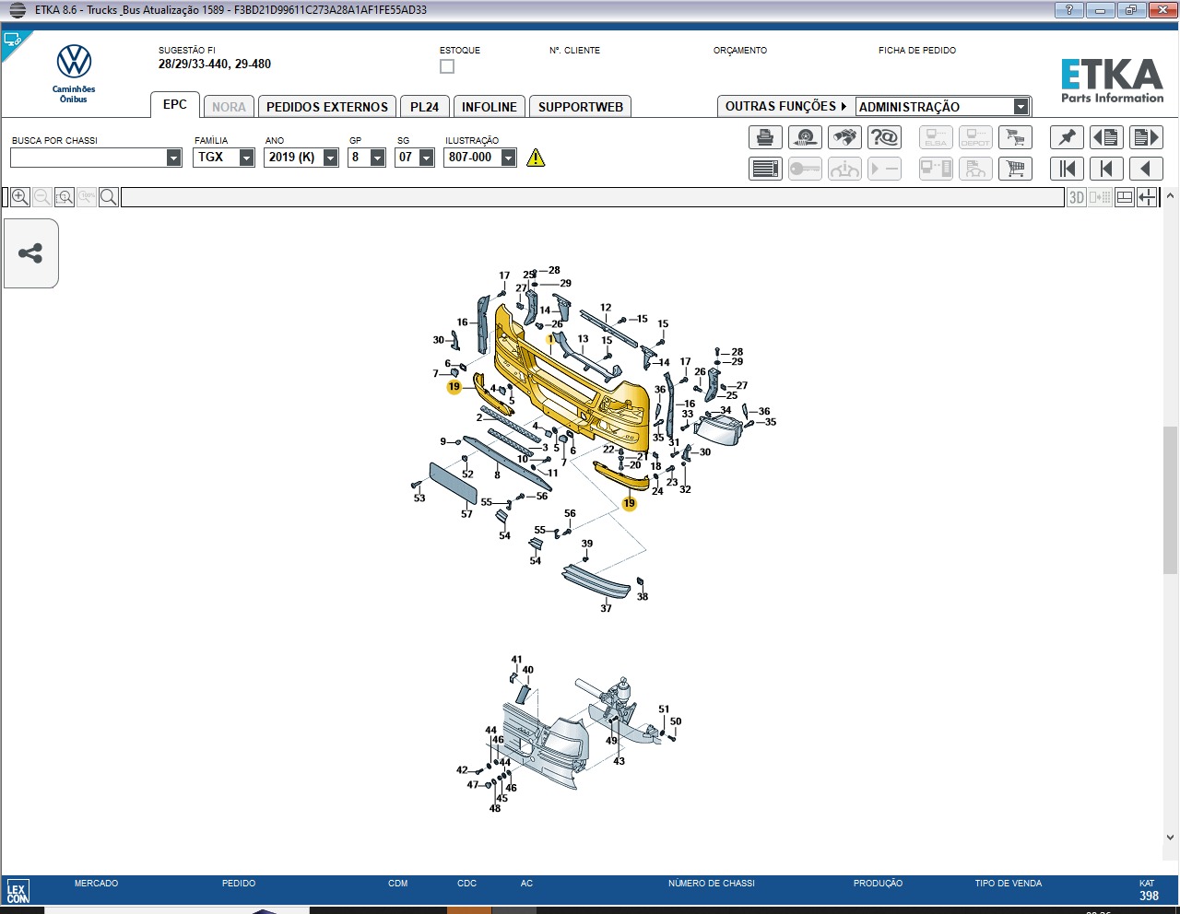The height and width of the screenshot is (914, 1180).
Task: Go to next page document icon
Action: coord(1146,137)
